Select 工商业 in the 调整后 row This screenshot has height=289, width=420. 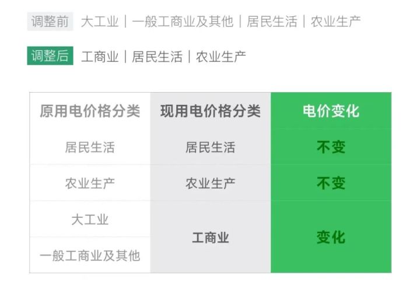pyautogui.click(x=100, y=57)
